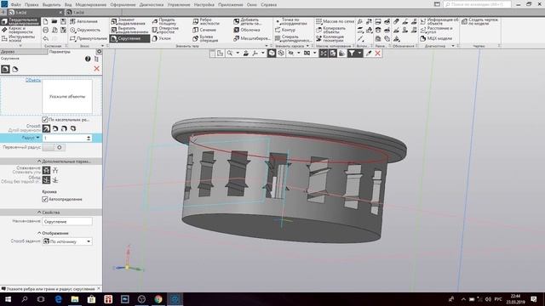Screen dimensions: 545x306
Task: Open the help question mark in parameters panel
Action: pos(88,59)
